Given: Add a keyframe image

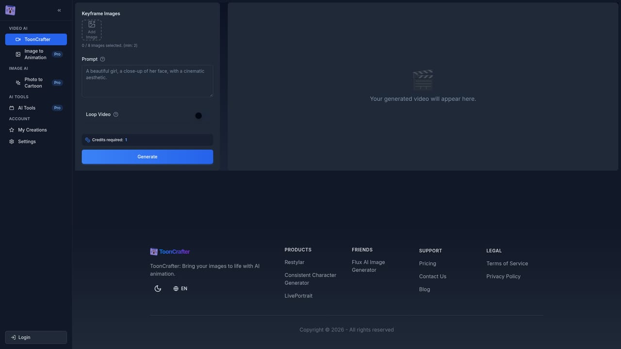Looking at the screenshot, I should point(92,30).
